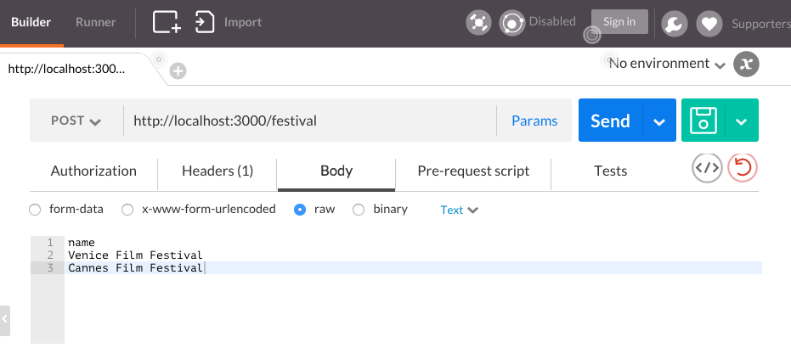Add a new tab with plus icon
The height and width of the screenshot is (348, 791).
[x=178, y=71]
